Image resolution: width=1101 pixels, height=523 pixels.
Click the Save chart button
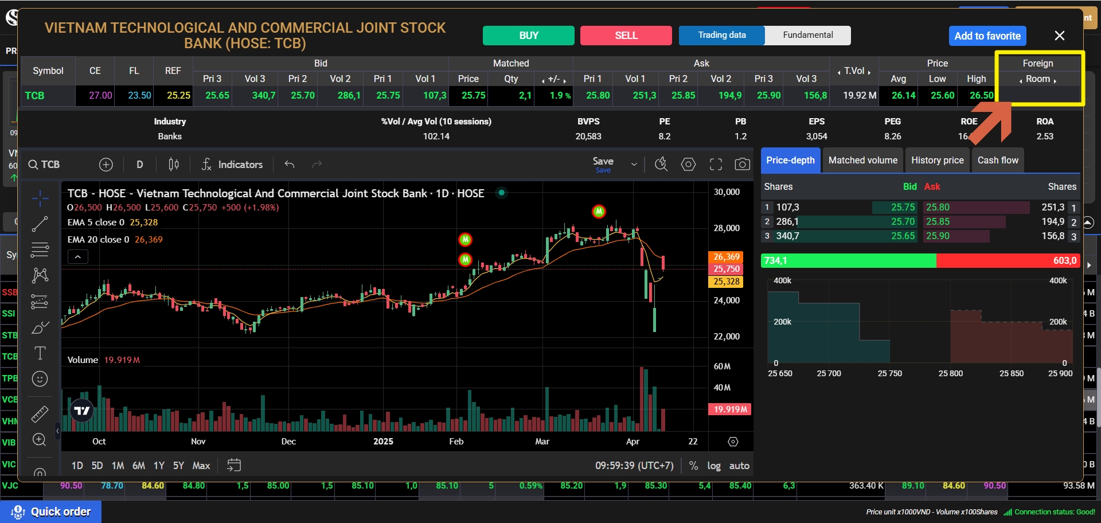click(x=603, y=165)
